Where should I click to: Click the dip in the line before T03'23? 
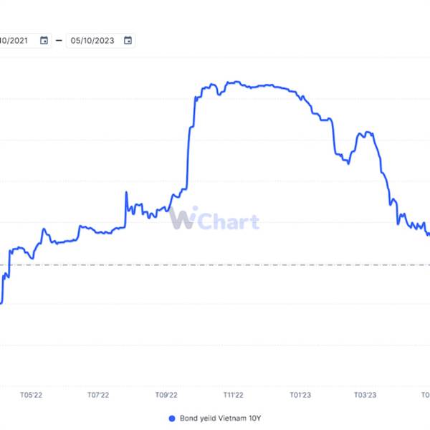click(348, 163)
